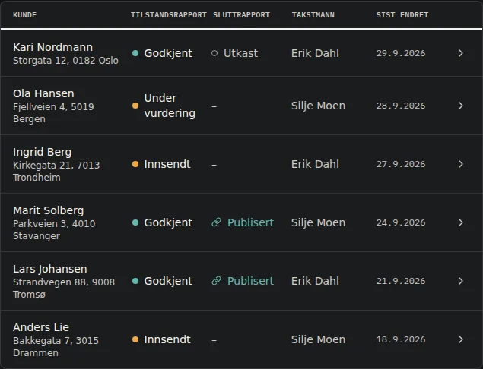Click address Fjellveien 4, 5019 Bergen
Image resolution: width=483 pixels, height=369 pixels.
point(53,112)
